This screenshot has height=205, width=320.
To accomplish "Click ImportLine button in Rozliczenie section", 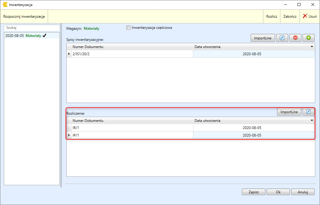I will point(289,112).
